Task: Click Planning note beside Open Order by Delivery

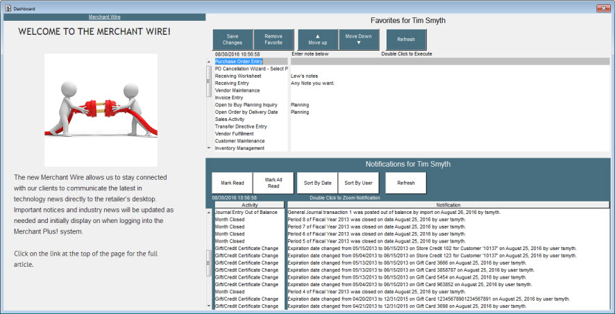Action: click(300, 113)
